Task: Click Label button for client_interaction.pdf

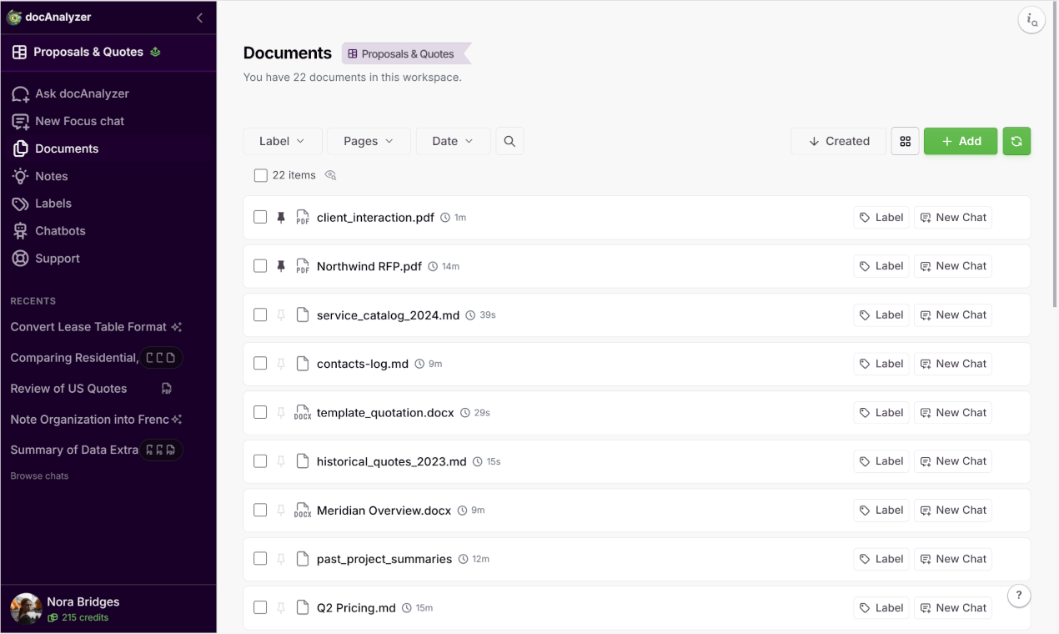Action: pyautogui.click(x=881, y=218)
